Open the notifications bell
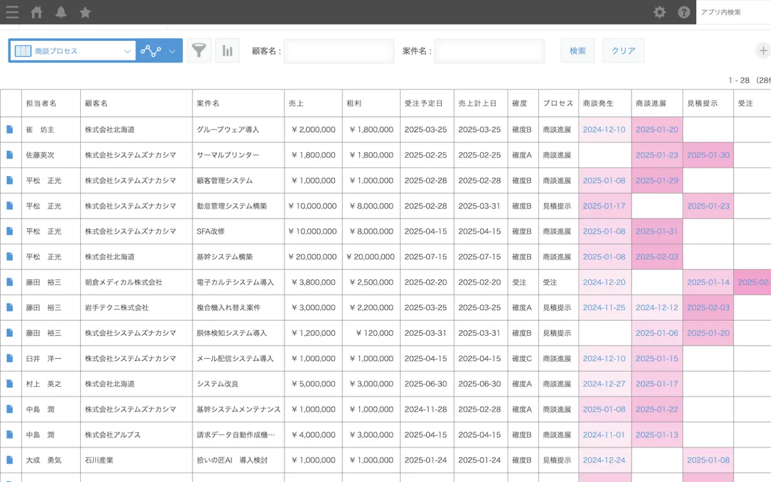Image resolution: width=771 pixels, height=482 pixels. pyautogui.click(x=61, y=12)
